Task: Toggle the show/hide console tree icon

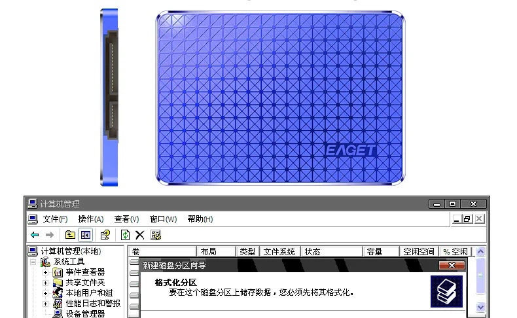Action: pyautogui.click(x=85, y=235)
